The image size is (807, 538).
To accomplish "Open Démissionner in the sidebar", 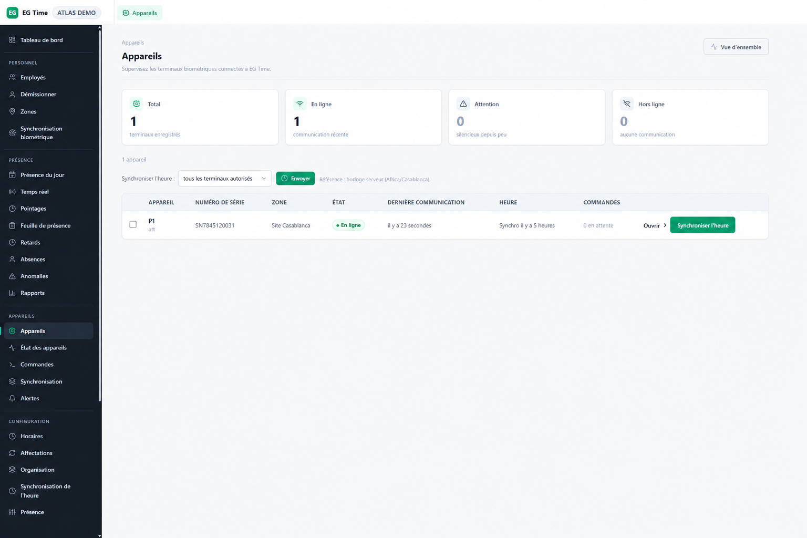I will click(x=49, y=95).
